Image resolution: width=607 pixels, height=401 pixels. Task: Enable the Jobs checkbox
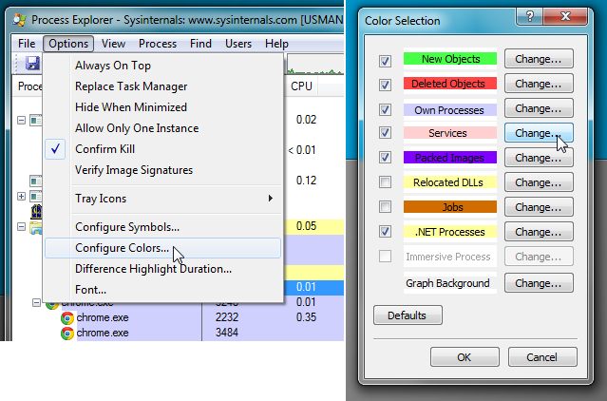[385, 207]
